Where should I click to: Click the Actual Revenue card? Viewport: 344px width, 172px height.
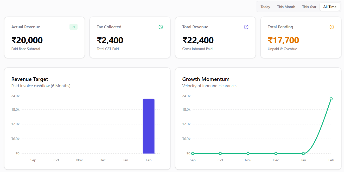point(44,37)
